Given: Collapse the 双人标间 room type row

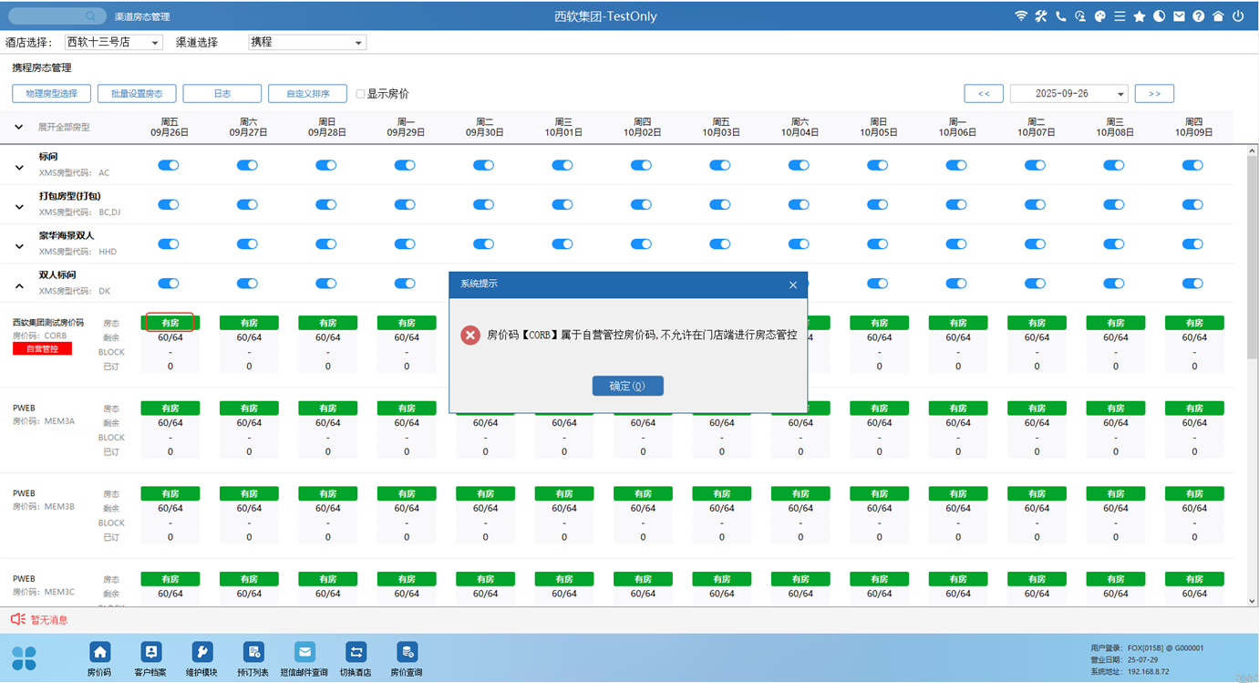Looking at the screenshot, I should coord(19,286).
